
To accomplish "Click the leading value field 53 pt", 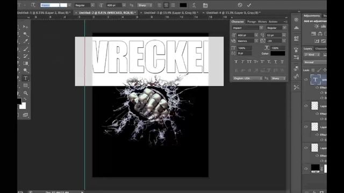I will [x=274, y=35].
